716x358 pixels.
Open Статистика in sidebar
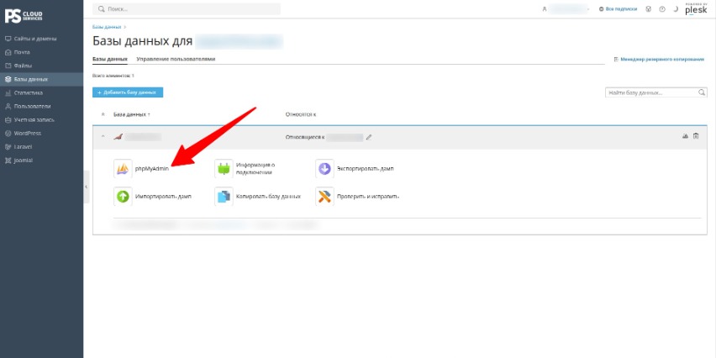click(41, 92)
